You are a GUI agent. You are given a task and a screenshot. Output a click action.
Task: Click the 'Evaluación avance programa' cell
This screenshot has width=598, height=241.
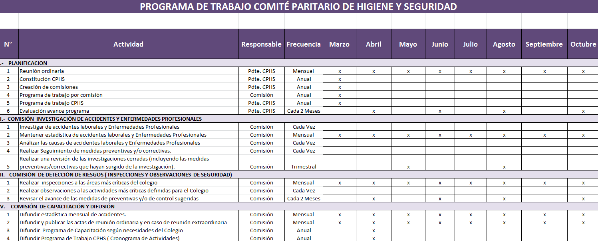pos(54,111)
